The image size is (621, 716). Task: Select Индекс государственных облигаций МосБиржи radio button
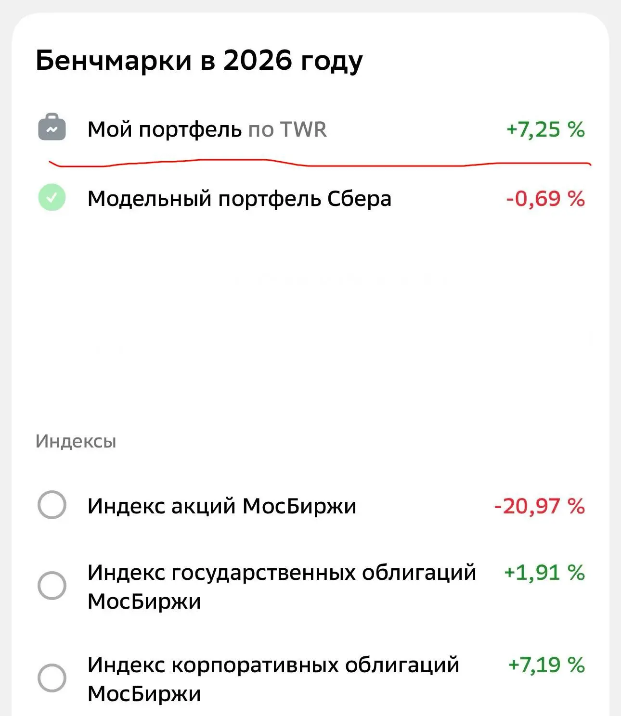(52, 586)
